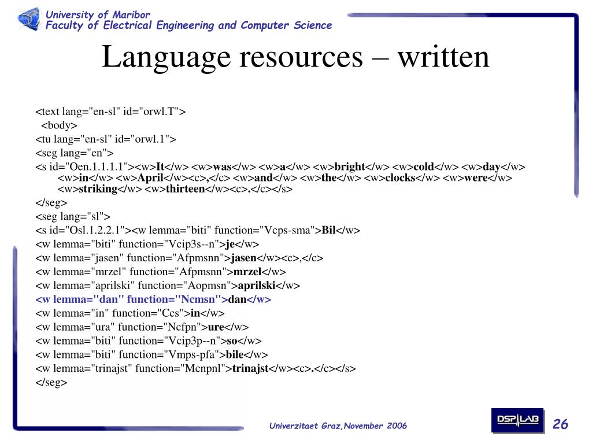
Task: Click the lemma="trinajst" line
Action: [195, 368]
